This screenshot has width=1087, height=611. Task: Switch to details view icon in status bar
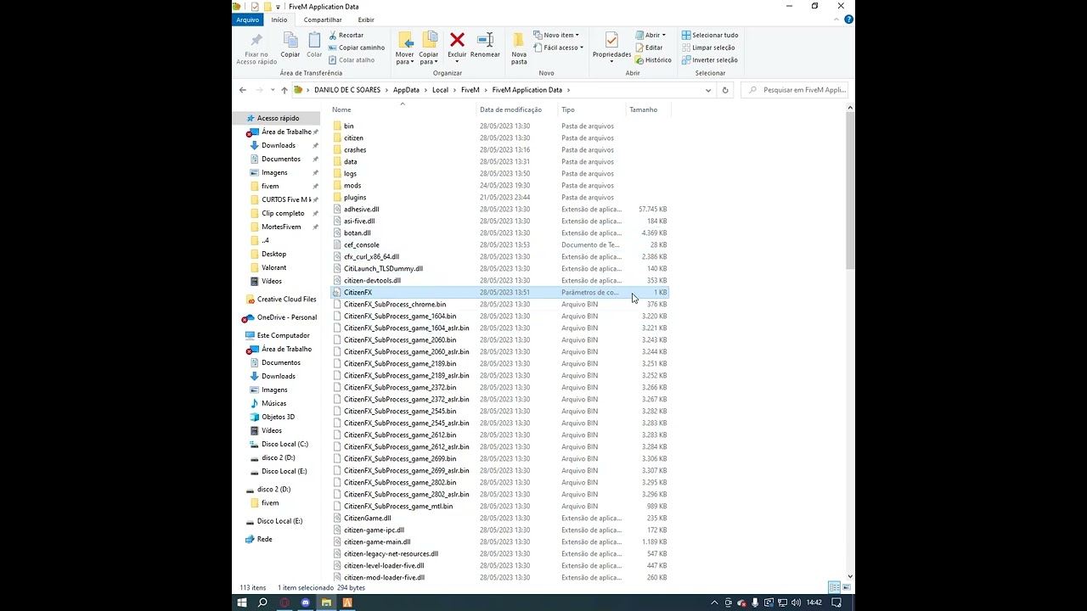pos(834,587)
